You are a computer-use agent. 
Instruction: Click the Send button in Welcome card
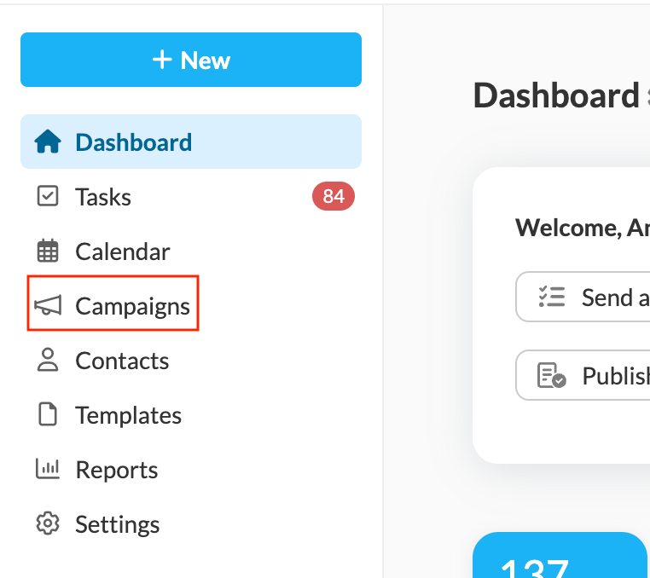[589, 297]
